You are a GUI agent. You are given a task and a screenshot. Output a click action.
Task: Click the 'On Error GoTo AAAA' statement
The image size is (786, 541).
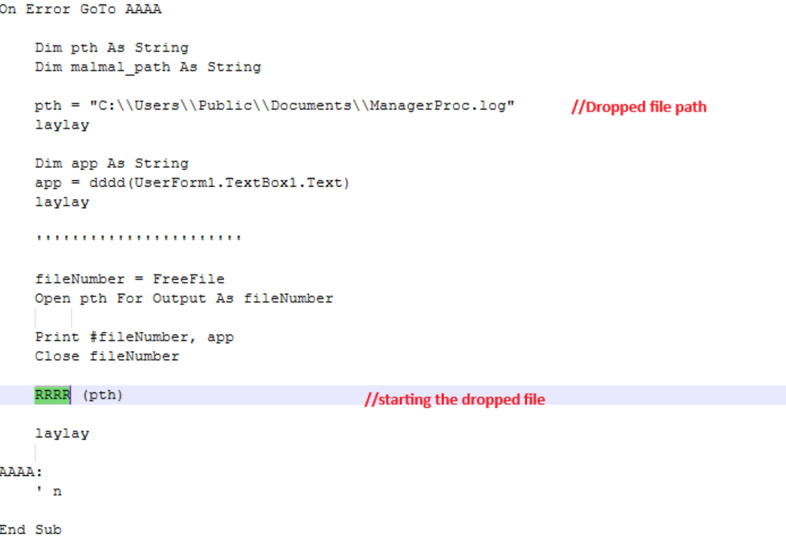80,9
